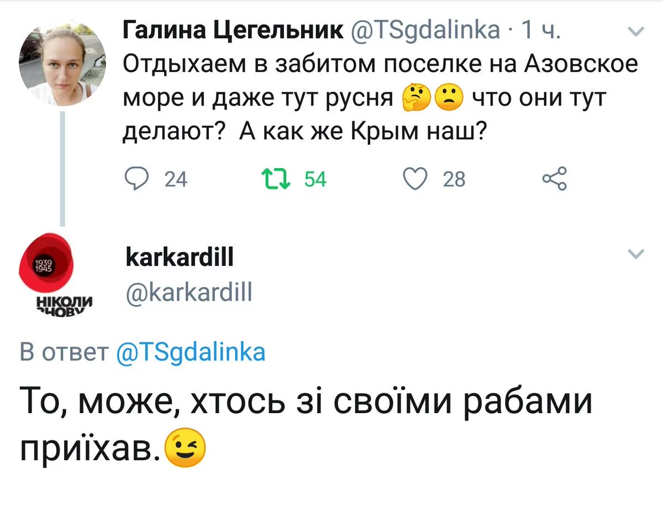Click the retweet count 54
663x505 pixels.
315,179
